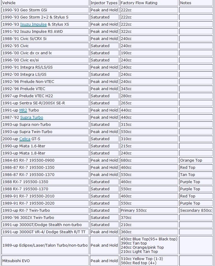Select 1988-'91 Civic Si/CRX Si cell
Image resolution: width=215 pixels, height=266 pixels.
(x=45, y=38)
